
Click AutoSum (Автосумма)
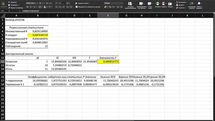click(x=182, y=2)
